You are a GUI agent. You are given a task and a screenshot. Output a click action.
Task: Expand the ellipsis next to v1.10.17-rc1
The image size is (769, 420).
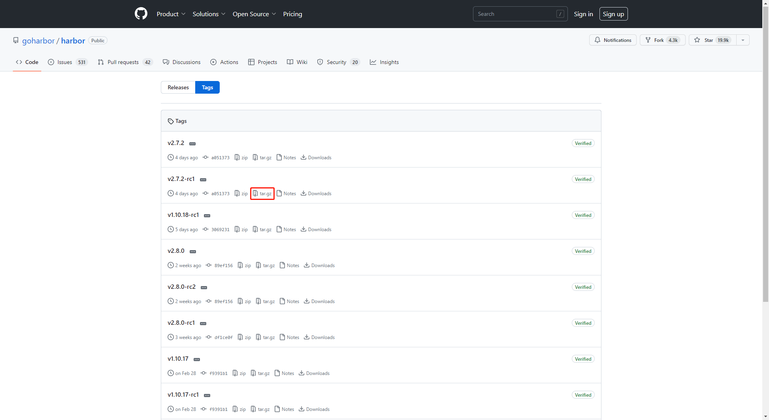207,396
